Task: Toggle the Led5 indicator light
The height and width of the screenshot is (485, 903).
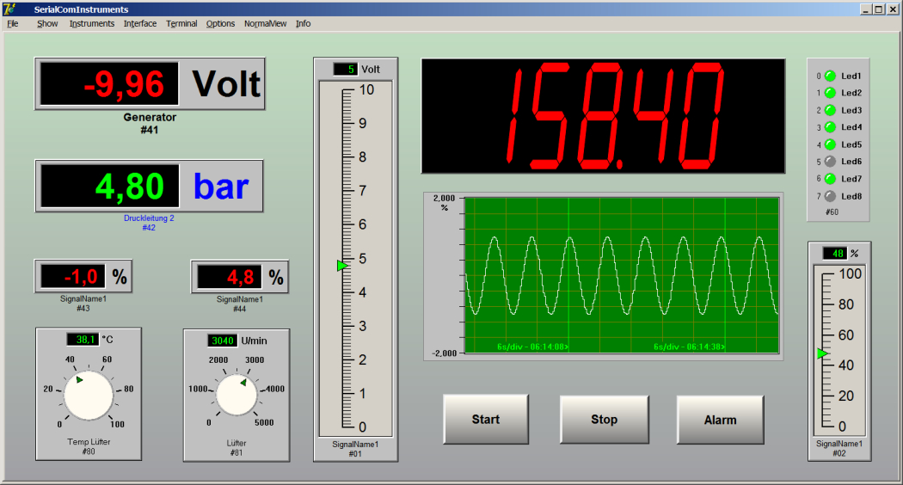Action: coord(830,144)
